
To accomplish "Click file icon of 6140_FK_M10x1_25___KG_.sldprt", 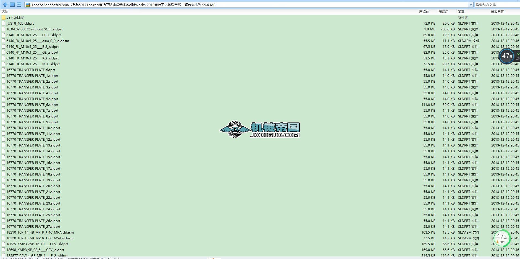I will 4,58.
